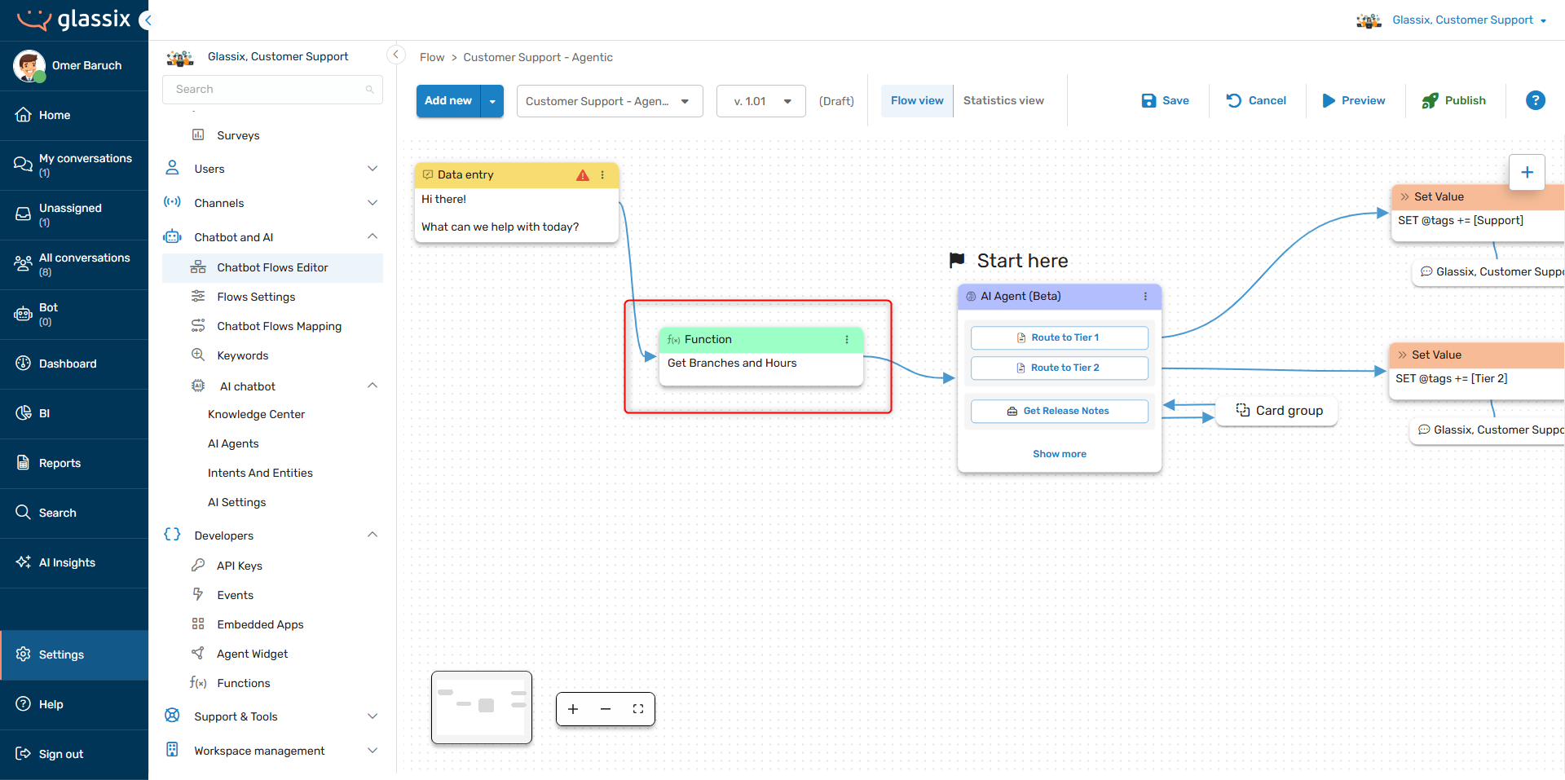Open the Add new dropdown arrow
Viewport: 1565px width, 780px height.
[492, 101]
